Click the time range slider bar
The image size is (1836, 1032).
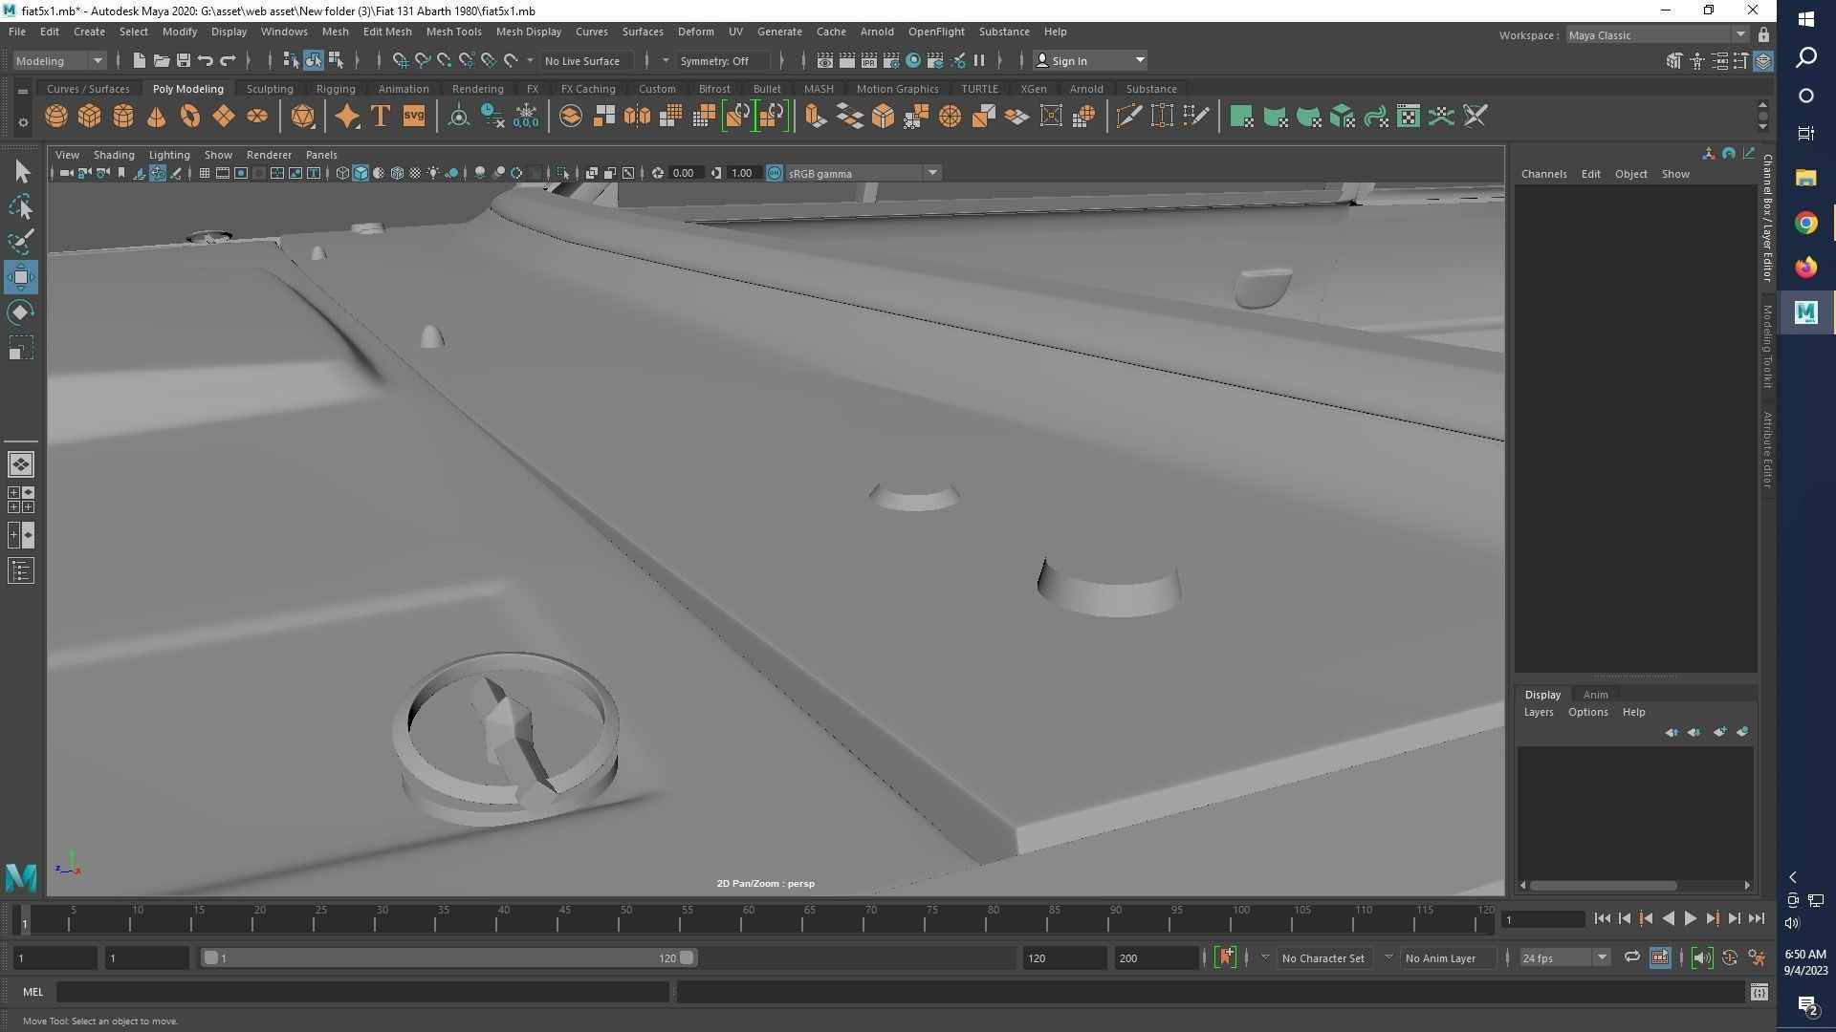point(448,957)
